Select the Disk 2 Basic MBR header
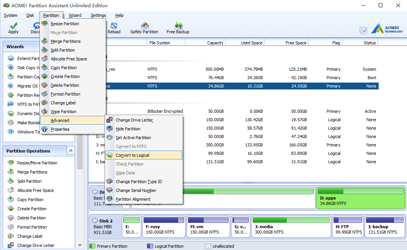The width and height of the screenshot is (407, 250). 105,227
